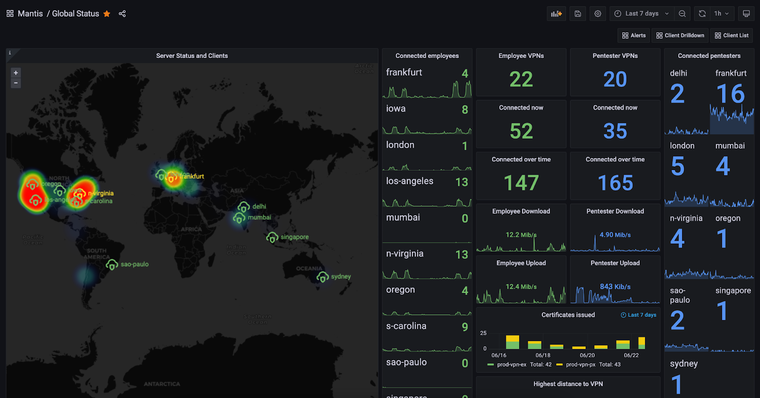The height and width of the screenshot is (398, 760).
Task: Click Connected over time value 165
Action: click(x=615, y=183)
